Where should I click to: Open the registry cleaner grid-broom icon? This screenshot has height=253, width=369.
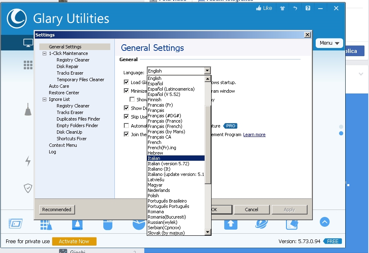pos(46,225)
